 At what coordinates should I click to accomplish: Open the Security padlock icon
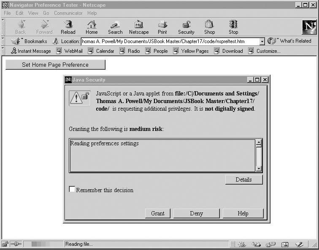(x=186, y=27)
